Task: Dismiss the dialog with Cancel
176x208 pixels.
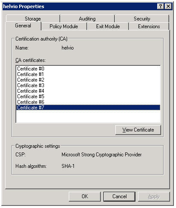Action: (x=119, y=196)
